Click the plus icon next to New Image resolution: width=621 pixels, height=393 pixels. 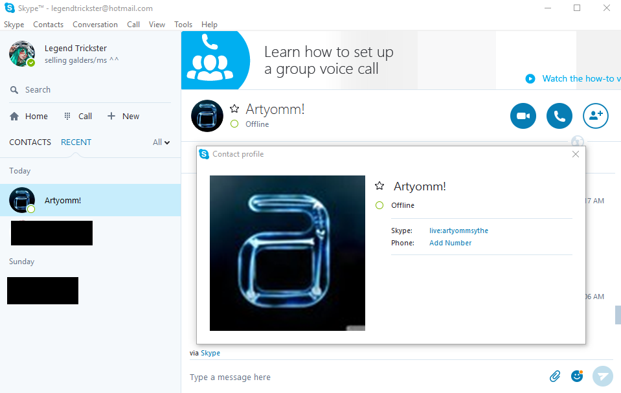111,116
